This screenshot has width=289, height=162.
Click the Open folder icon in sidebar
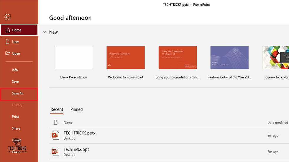pyautogui.click(x=7, y=53)
